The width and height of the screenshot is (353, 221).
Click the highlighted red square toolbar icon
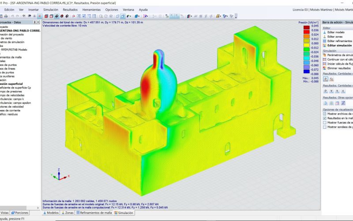click(x=40, y=16)
